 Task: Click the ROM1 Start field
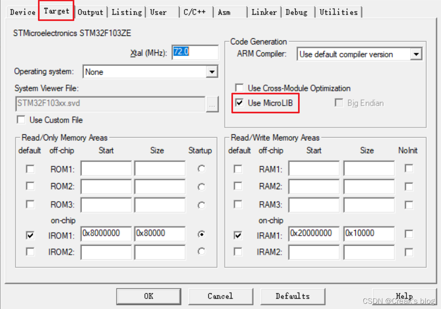tap(106, 168)
